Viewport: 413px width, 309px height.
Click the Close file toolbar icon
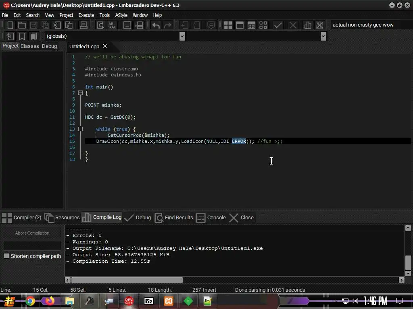[57, 25]
